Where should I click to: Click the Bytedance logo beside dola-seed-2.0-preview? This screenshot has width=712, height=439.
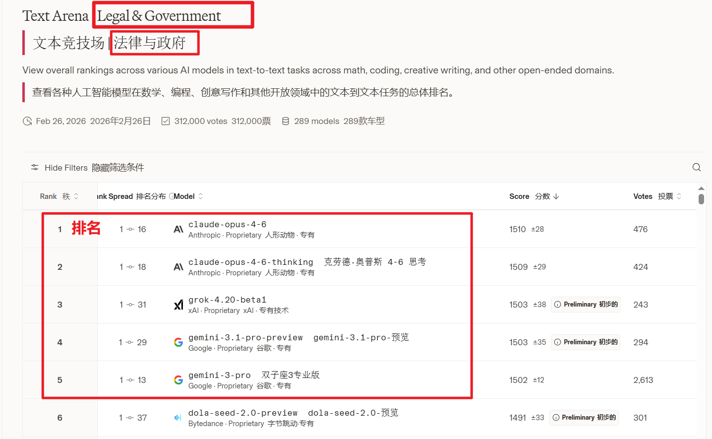(x=178, y=418)
